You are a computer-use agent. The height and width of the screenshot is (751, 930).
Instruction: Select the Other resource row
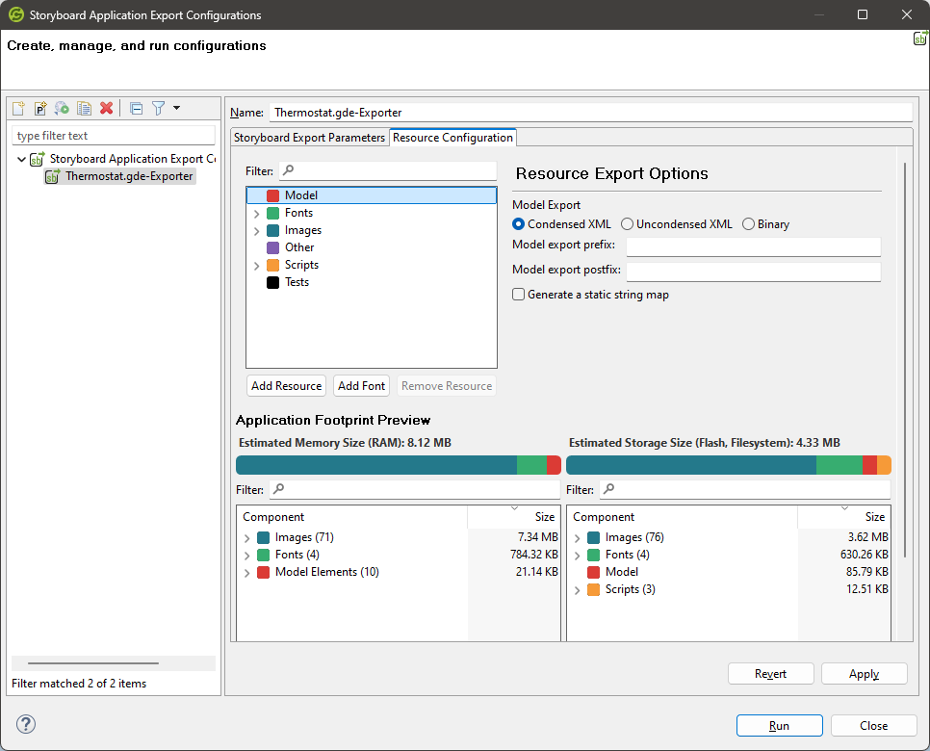[372, 247]
